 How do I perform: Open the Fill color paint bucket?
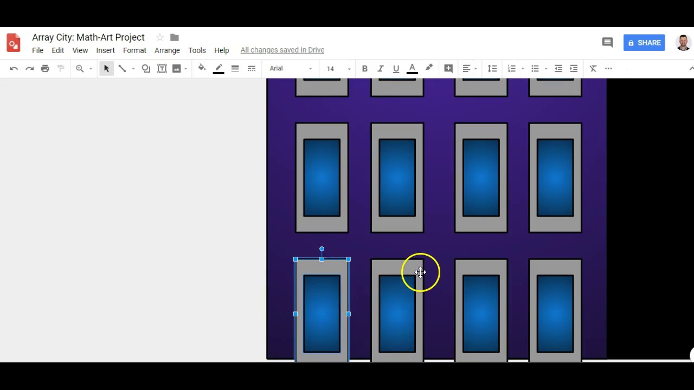tap(202, 68)
